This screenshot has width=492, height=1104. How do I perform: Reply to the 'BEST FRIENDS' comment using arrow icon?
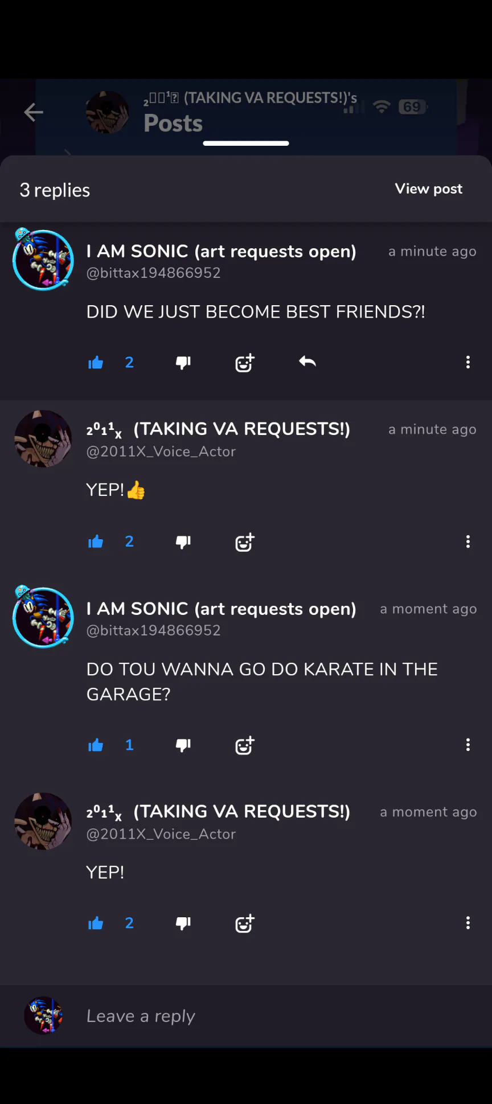[x=307, y=362]
